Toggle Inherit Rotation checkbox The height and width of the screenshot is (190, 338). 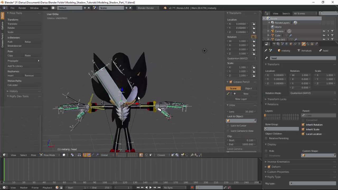[x=303, y=125]
